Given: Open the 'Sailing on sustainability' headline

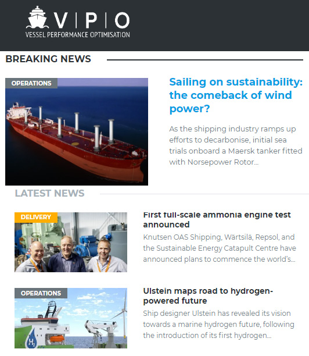Looking at the screenshot, I should point(236,95).
